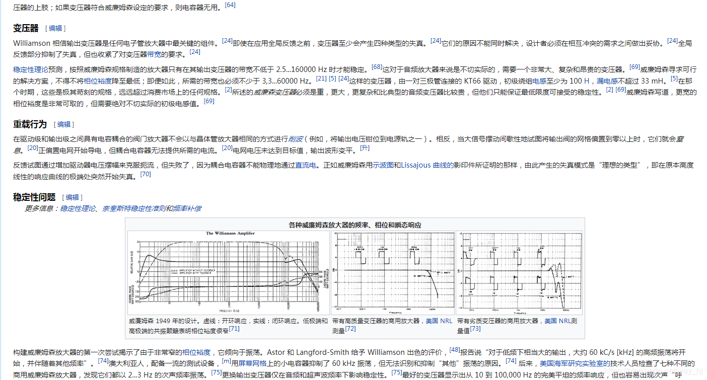
Task: Open the 频率补偿 link
Action: click(187, 208)
